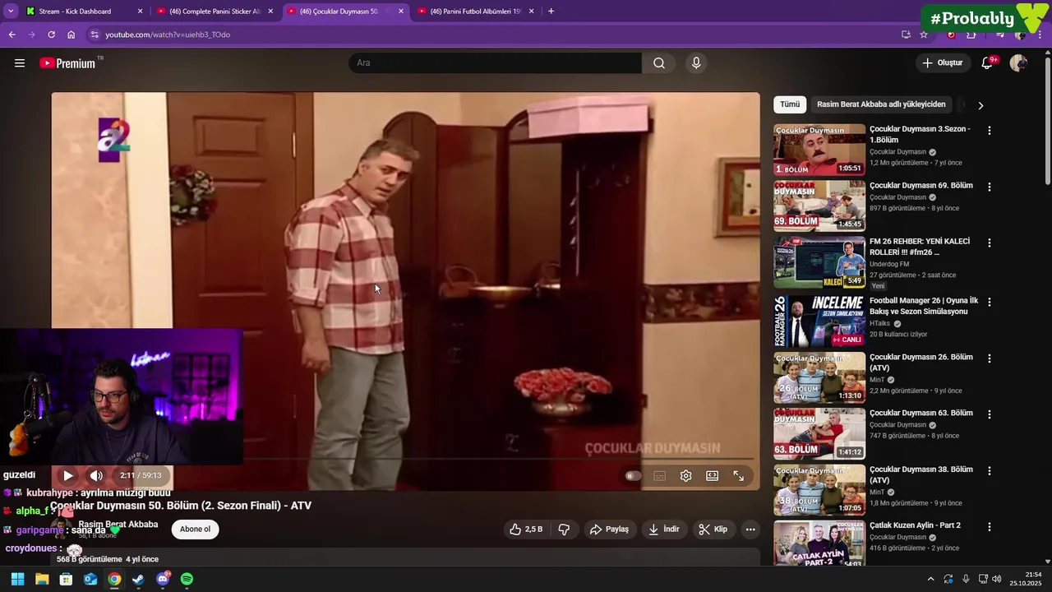The image size is (1052, 592).
Task: Enter fullscreen mode
Action: click(x=738, y=475)
